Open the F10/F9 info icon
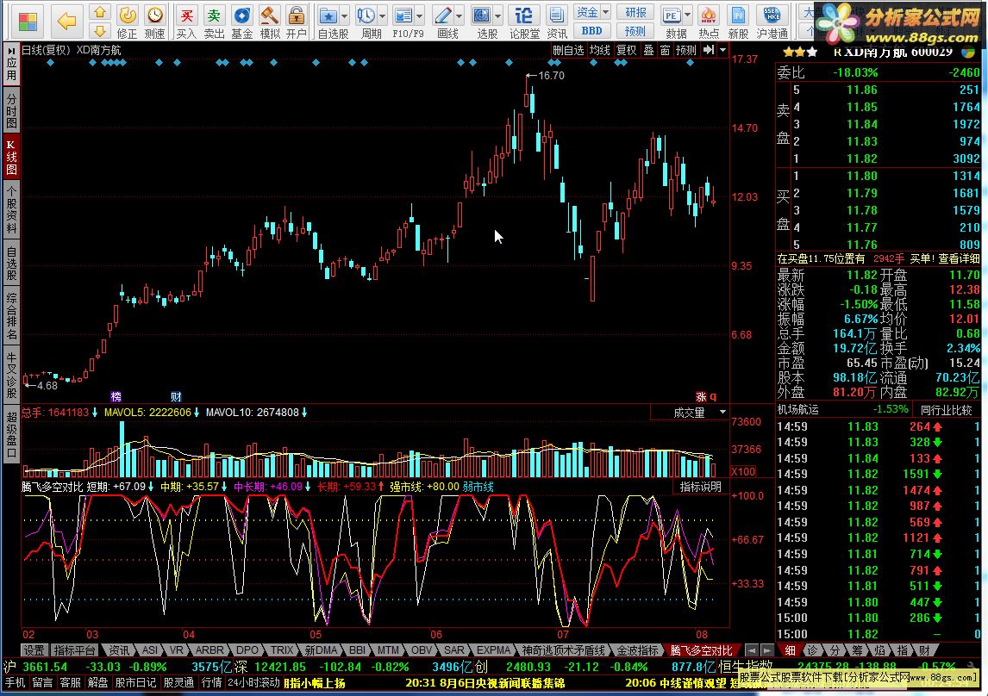 [403, 21]
